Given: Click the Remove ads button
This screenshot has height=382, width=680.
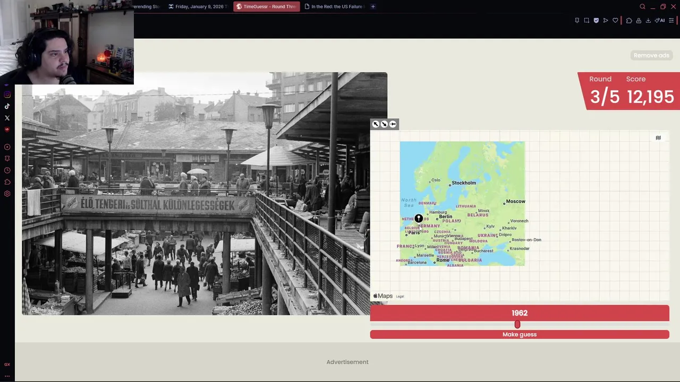Looking at the screenshot, I should point(651,55).
